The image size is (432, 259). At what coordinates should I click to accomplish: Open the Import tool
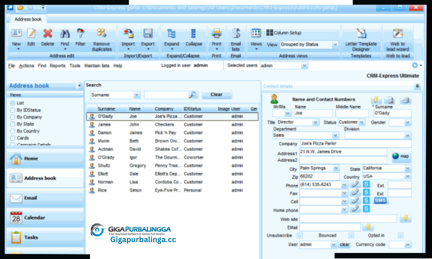point(128,34)
